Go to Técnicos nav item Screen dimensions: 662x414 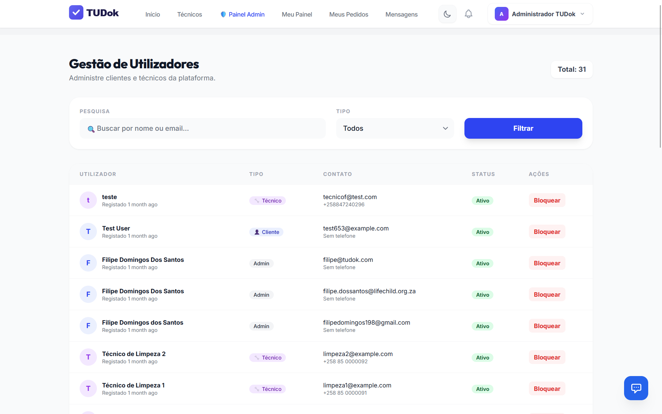pos(189,14)
